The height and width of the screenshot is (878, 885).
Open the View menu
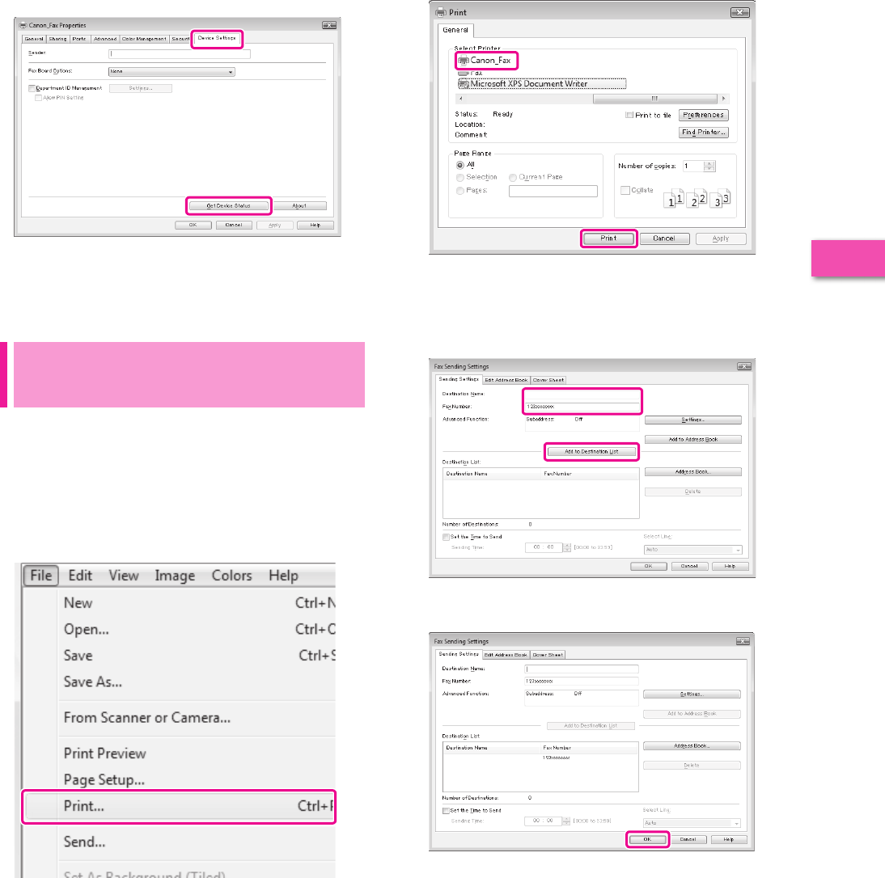pos(124,576)
